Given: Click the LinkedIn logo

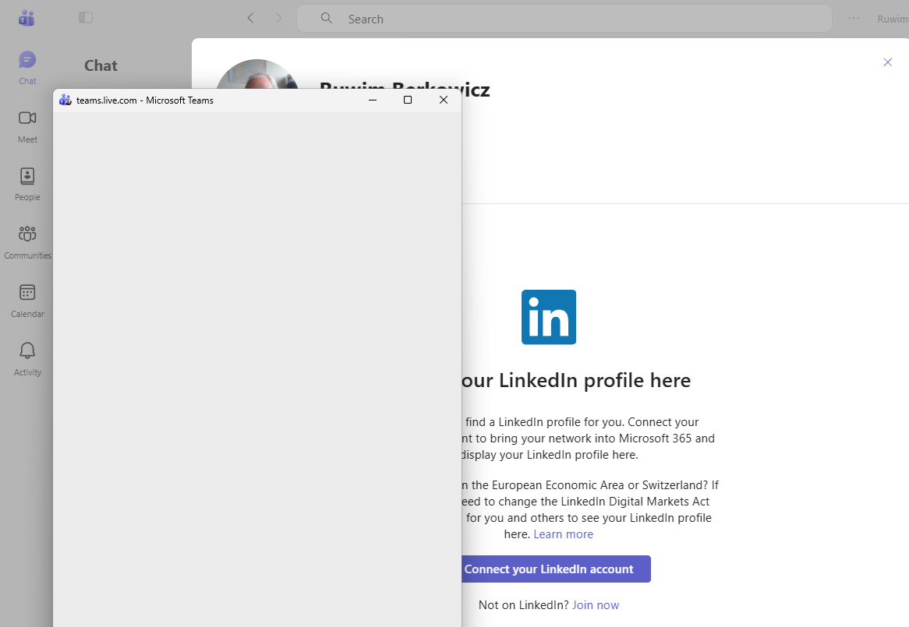Looking at the screenshot, I should (x=548, y=317).
